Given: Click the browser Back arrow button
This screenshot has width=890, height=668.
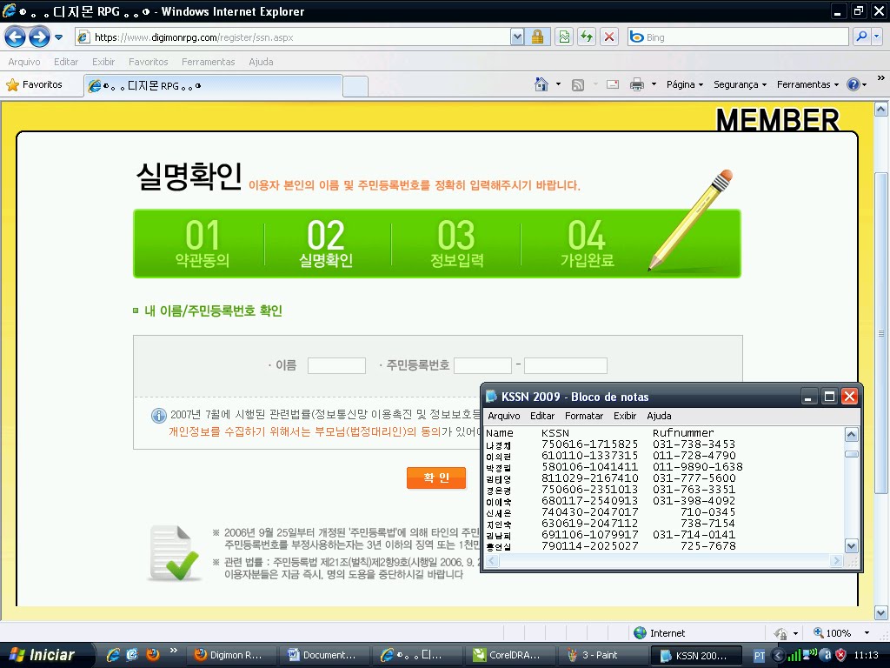Looking at the screenshot, I should [16, 37].
